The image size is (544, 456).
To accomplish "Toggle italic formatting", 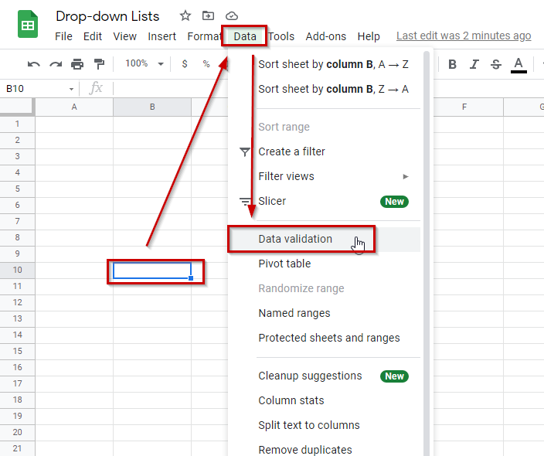I will pos(474,64).
